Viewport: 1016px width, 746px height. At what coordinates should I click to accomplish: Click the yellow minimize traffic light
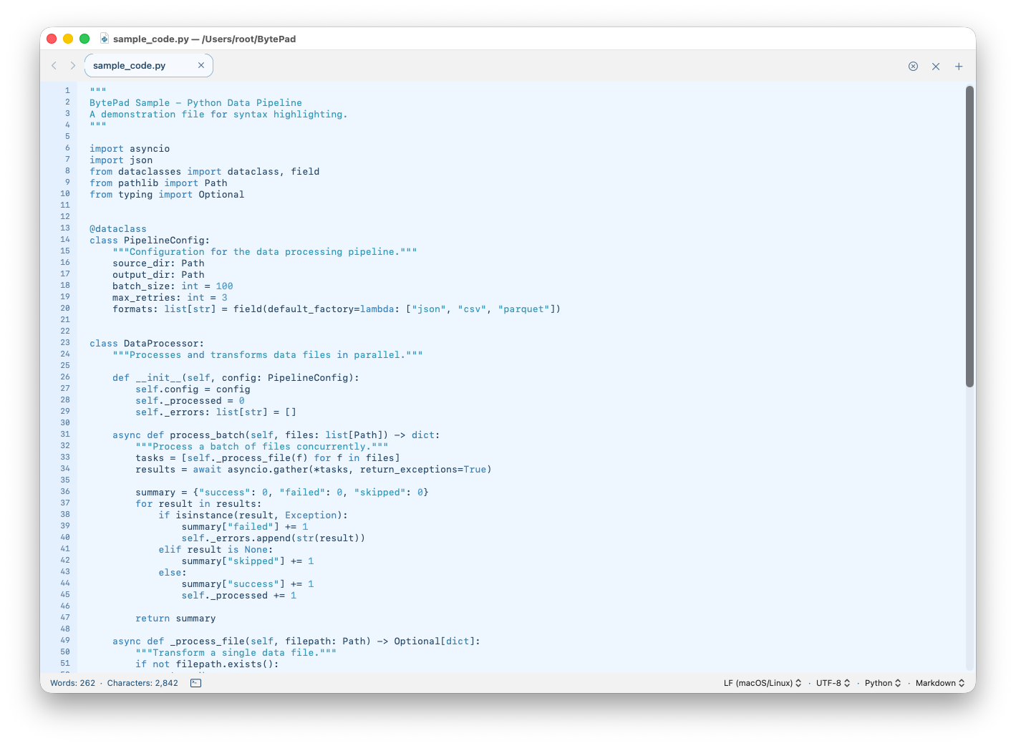(x=67, y=38)
